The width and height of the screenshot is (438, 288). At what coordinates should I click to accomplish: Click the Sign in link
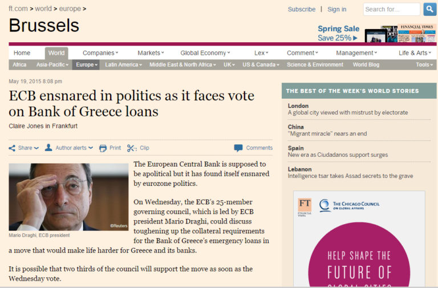[x=336, y=9]
